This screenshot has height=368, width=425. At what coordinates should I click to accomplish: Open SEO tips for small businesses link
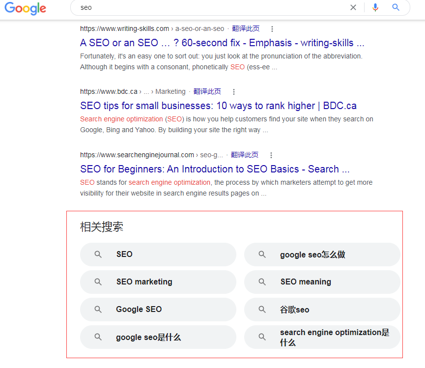219,106
